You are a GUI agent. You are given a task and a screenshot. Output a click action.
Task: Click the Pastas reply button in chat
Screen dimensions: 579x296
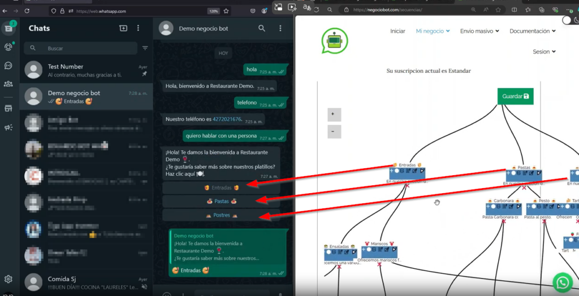[221, 202]
